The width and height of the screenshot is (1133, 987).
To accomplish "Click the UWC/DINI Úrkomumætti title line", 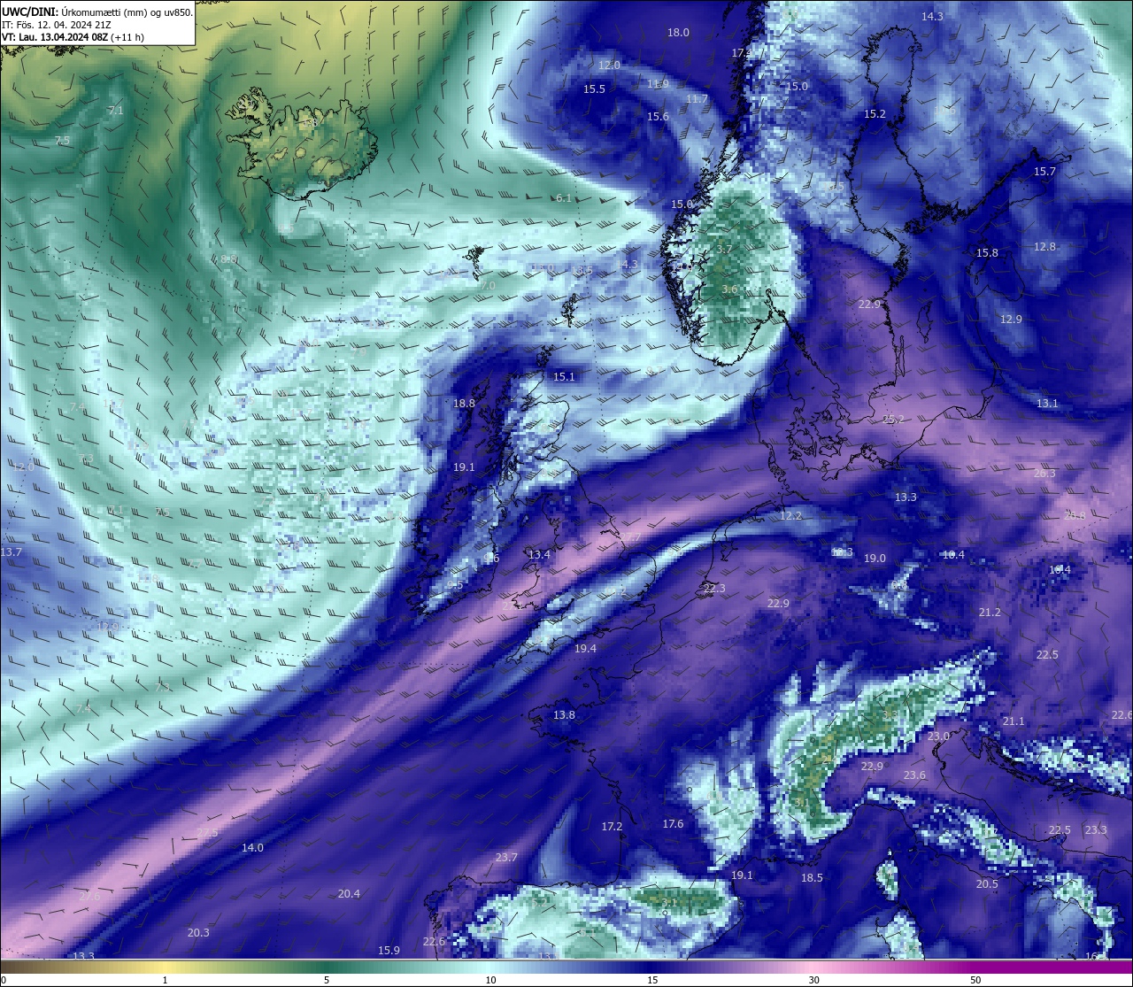I will point(97,12).
